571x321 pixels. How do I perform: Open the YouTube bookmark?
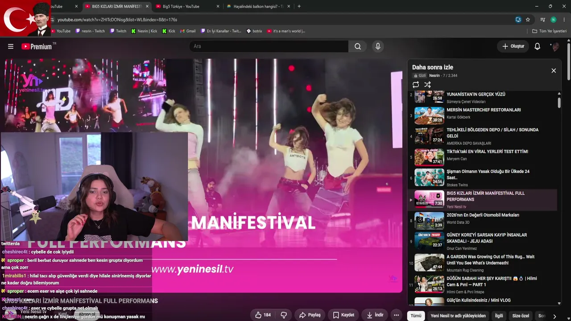(x=60, y=31)
